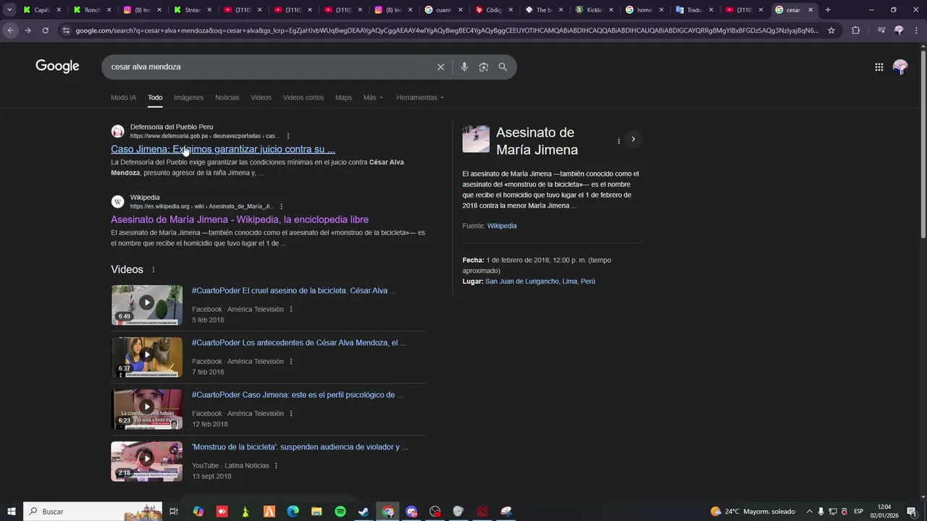Open Microsoft Edge from the taskbar
The height and width of the screenshot is (521, 927).
point(293,512)
